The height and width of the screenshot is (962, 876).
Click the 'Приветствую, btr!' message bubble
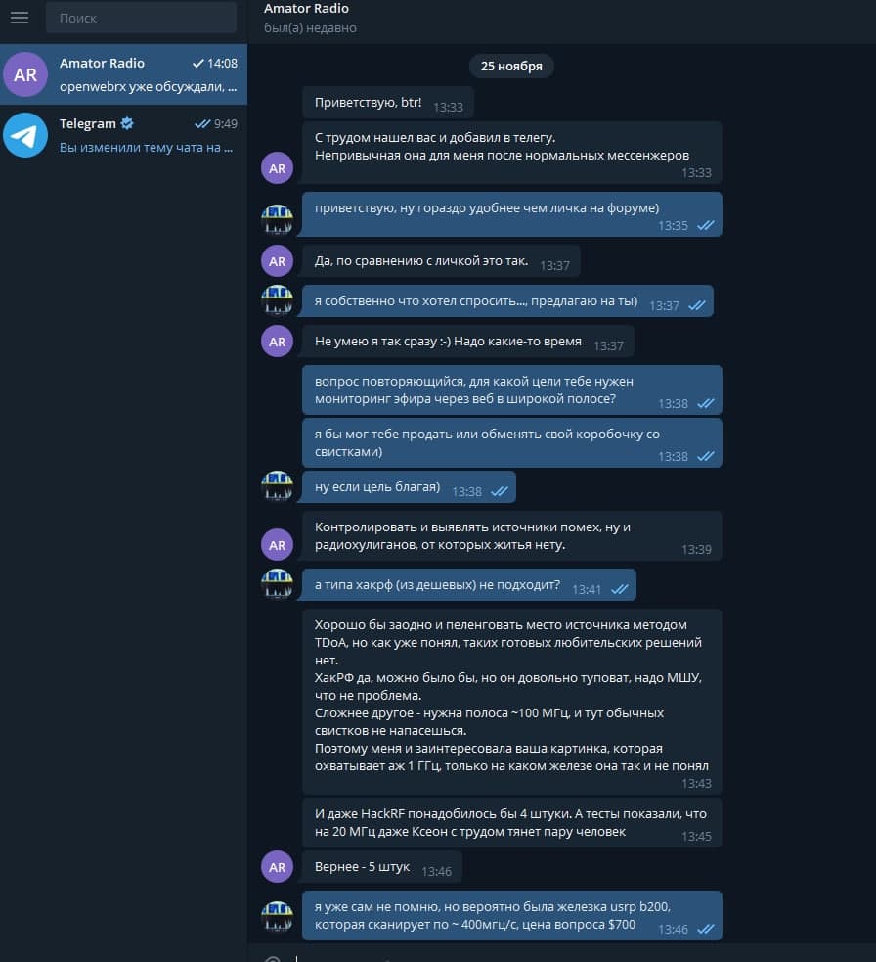[x=388, y=103]
